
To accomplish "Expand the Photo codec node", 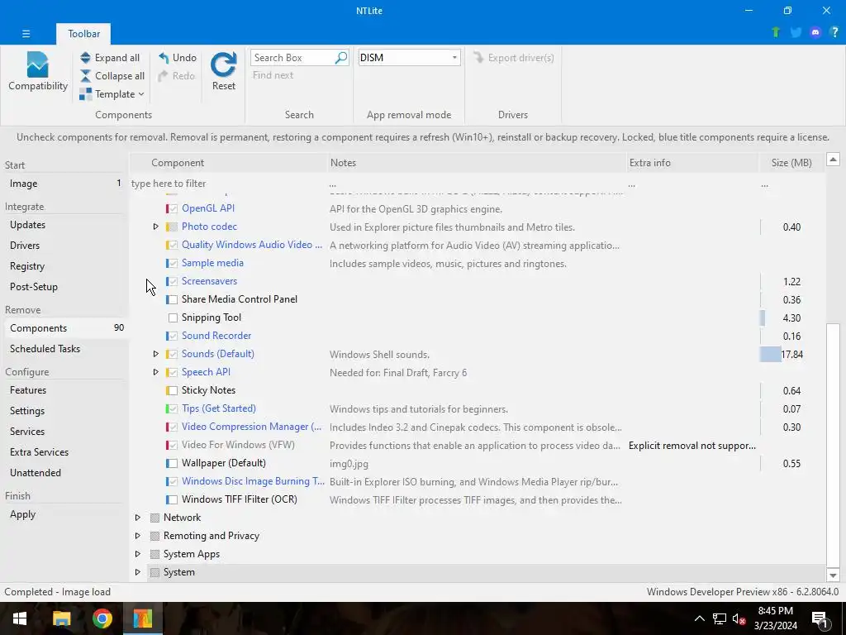I will pos(155,227).
